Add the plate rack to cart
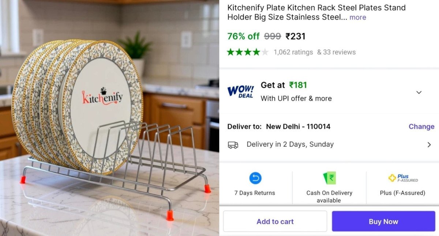 tap(275, 221)
